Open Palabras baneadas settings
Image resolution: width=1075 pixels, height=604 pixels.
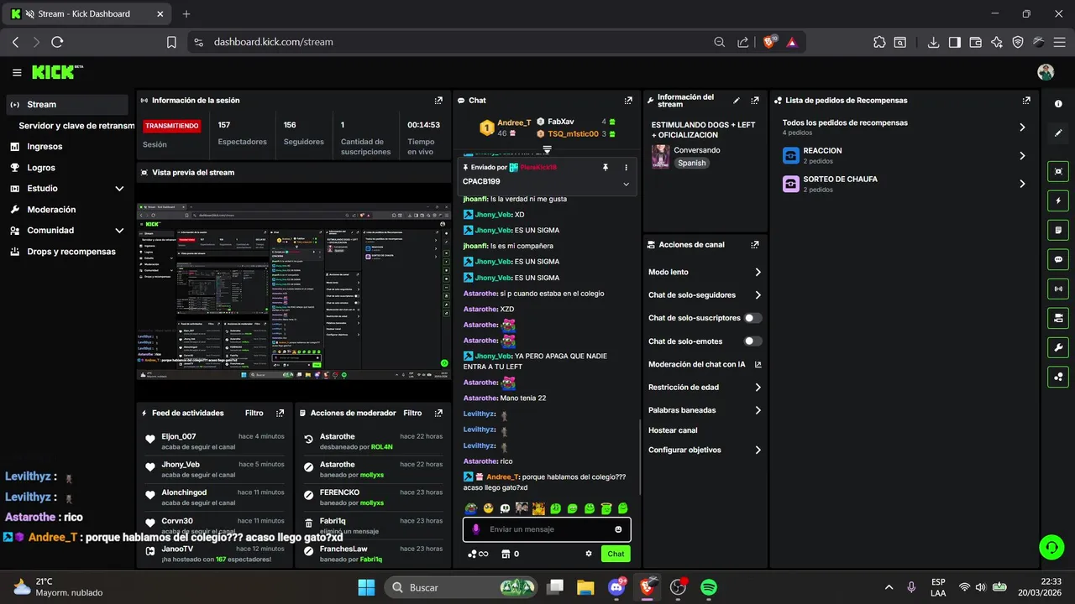[x=705, y=410]
